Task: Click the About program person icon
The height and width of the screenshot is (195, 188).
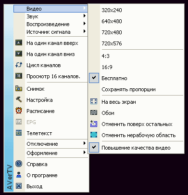Action: (x=19, y=175)
